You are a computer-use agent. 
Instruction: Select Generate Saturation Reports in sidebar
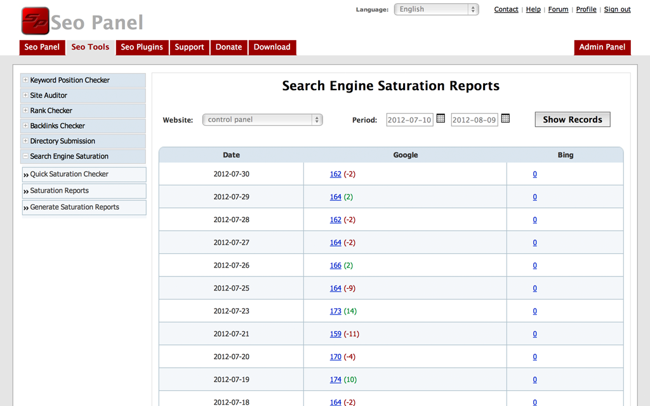pos(74,207)
